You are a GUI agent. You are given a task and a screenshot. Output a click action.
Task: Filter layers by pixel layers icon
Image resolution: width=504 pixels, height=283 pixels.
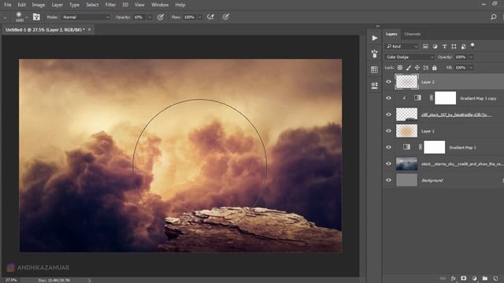click(x=425, y=46)
